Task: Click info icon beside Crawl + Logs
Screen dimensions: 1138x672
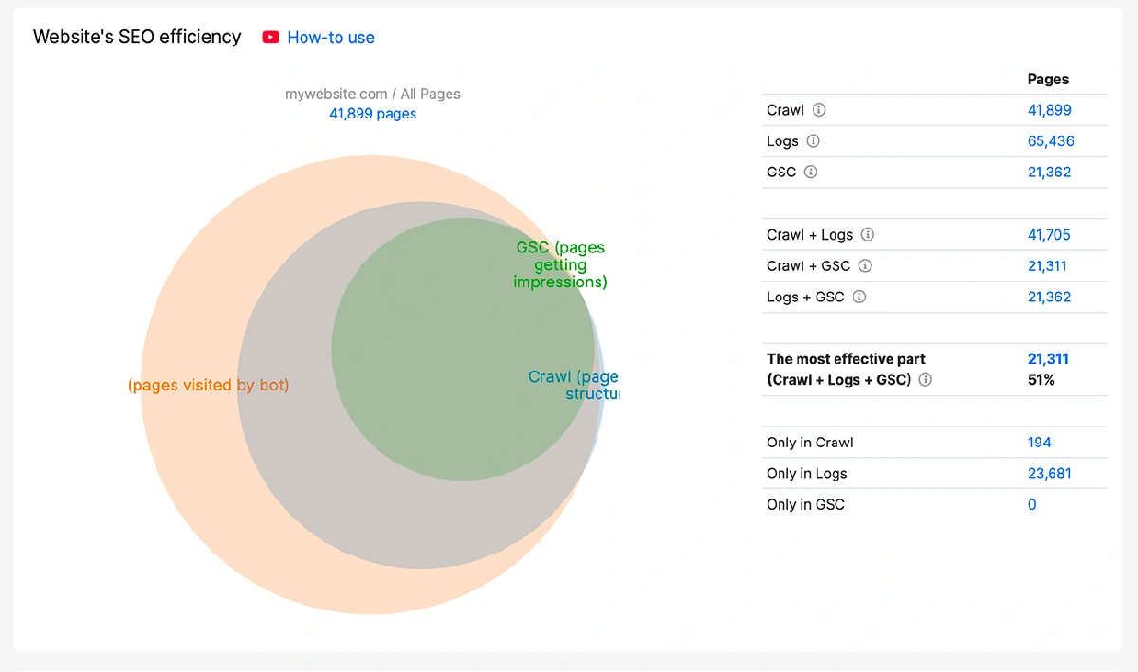Action: (867, 235)
